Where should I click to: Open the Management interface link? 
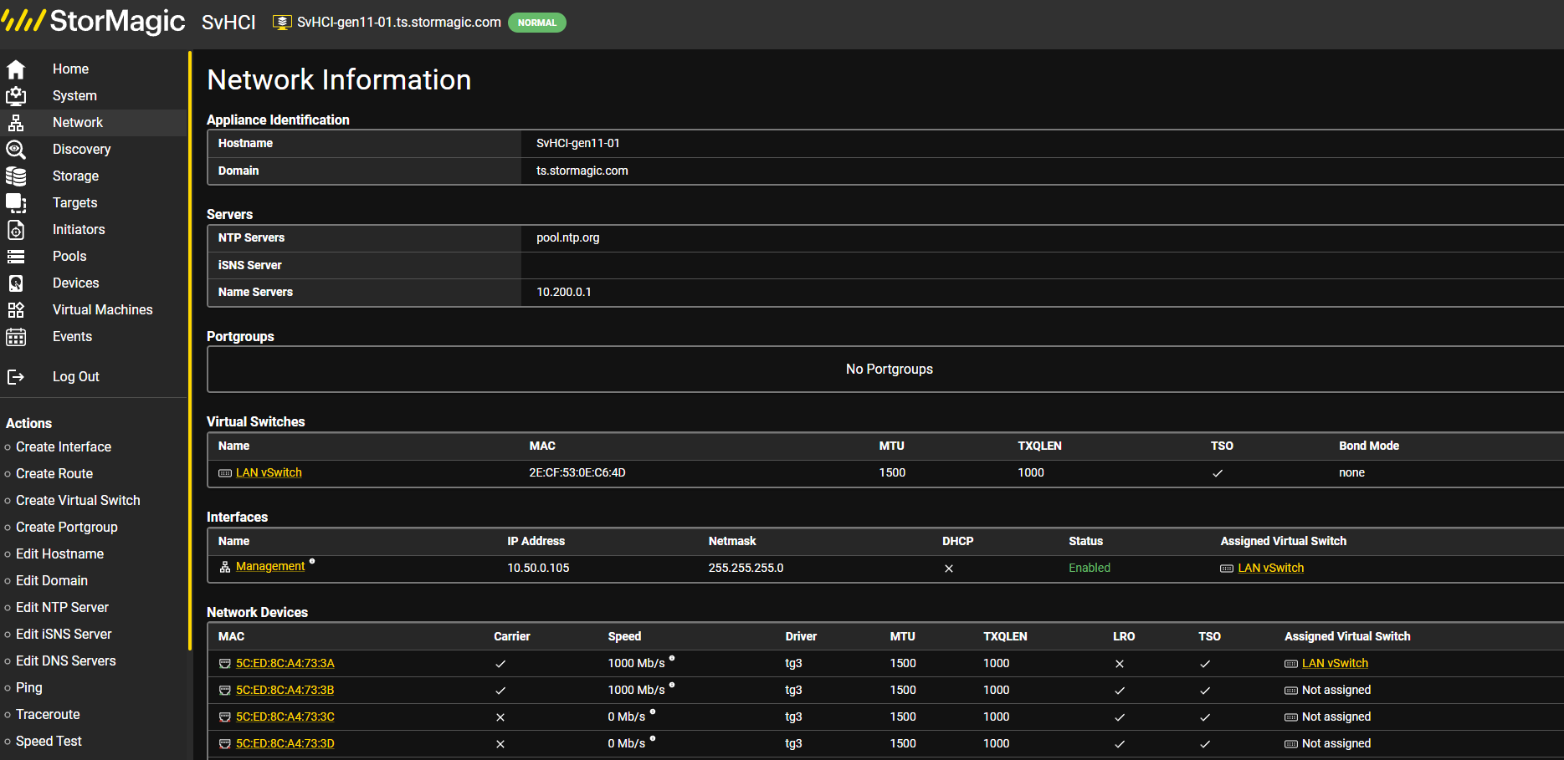click(270, 566)
